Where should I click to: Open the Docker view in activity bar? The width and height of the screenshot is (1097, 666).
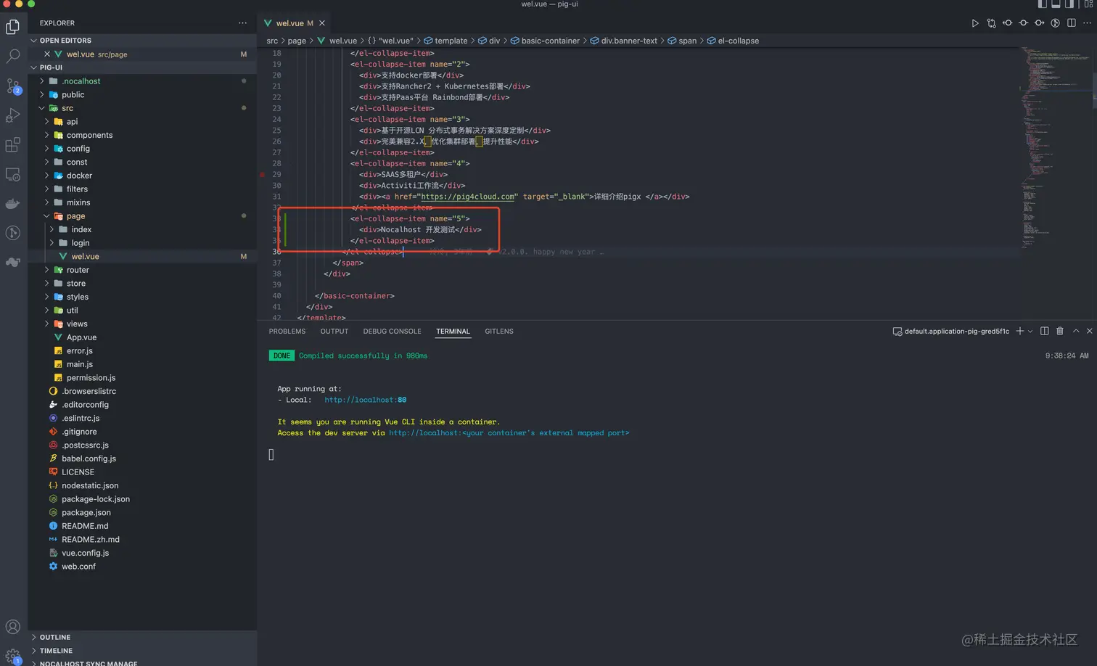point(13,204)
